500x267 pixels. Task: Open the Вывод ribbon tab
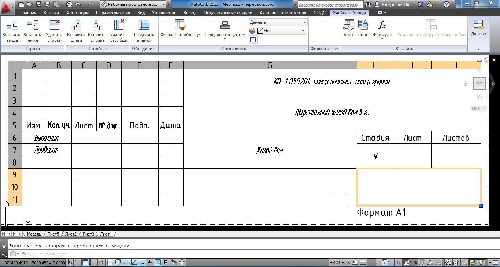[190, 13]
